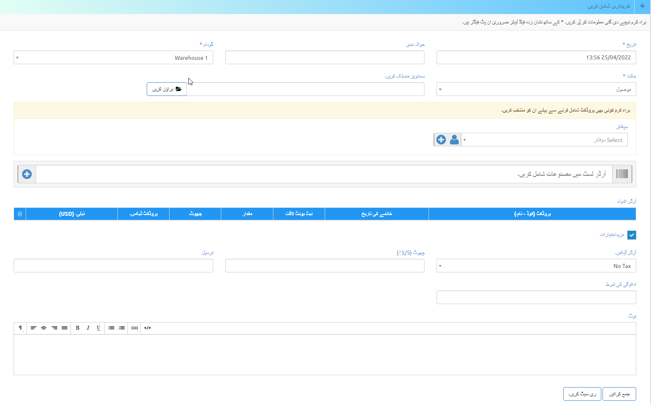Insert a link in the note editor
Image resolution: width=651 pixels, height=404 pixels.
click(x=135, y=328)
